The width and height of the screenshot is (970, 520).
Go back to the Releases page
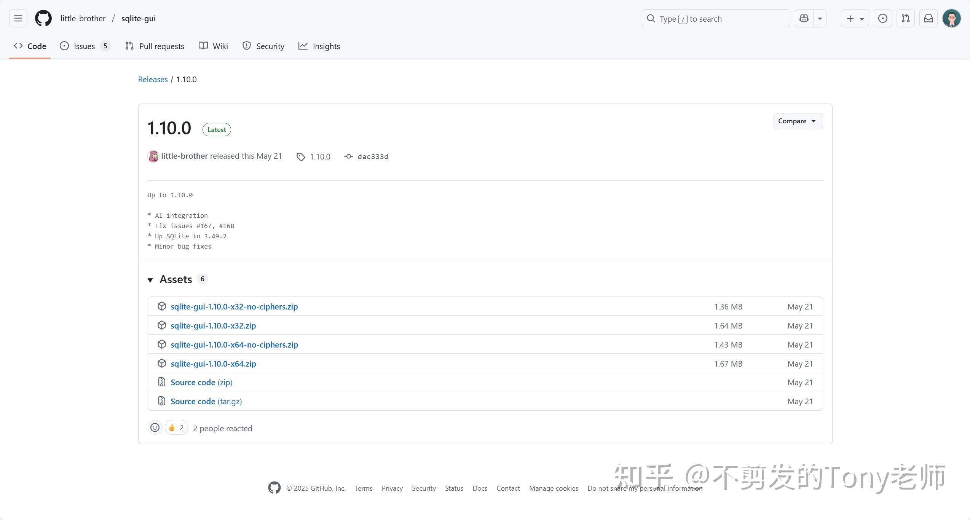153,79
